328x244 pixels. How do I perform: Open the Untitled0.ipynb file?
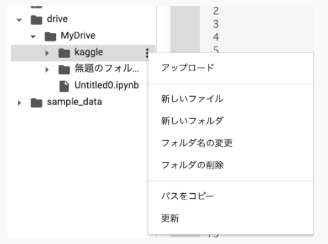[x=107, y=85]
